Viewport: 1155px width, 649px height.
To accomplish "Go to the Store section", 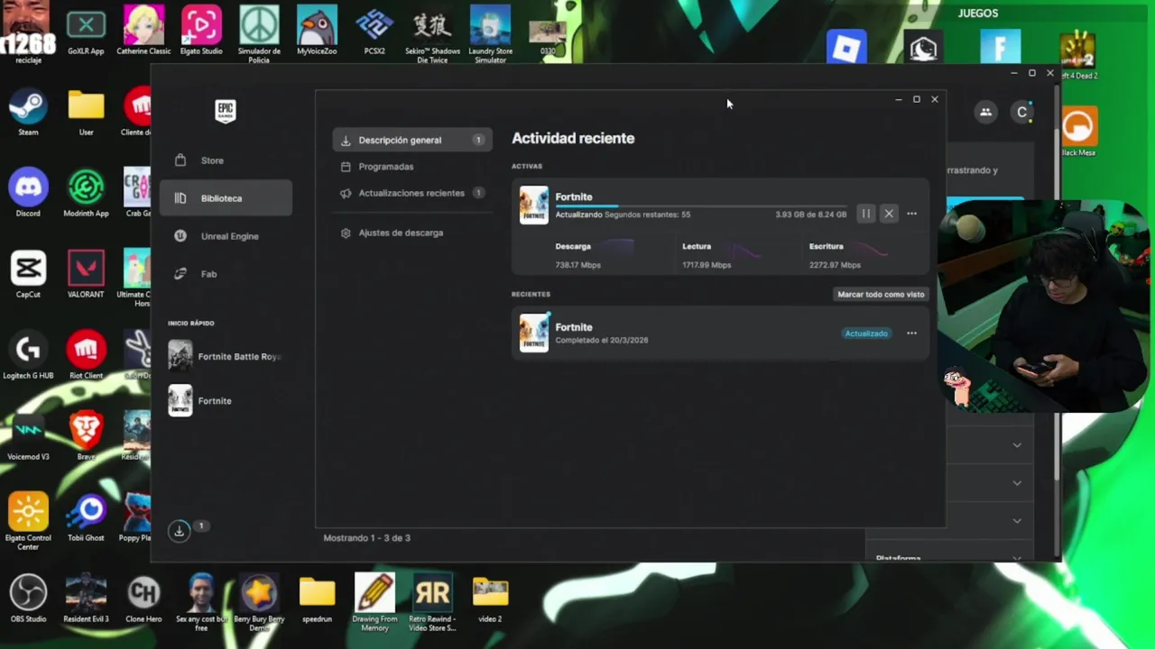I will click(x=226, y=160).
